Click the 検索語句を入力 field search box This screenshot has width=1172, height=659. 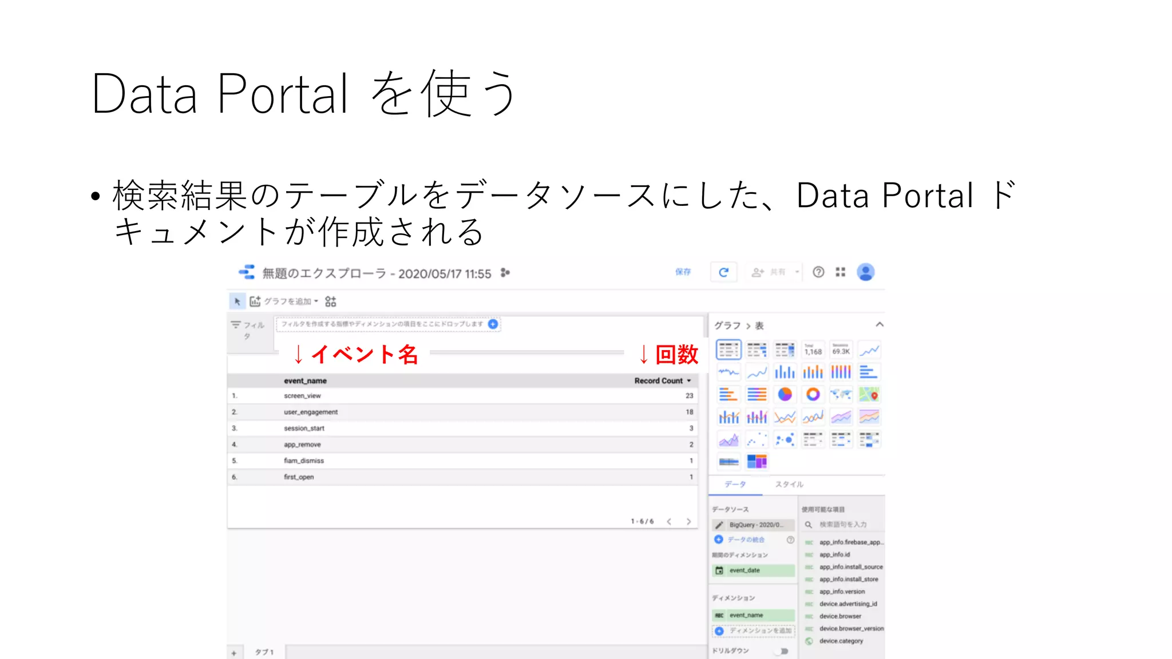[842, 525]
